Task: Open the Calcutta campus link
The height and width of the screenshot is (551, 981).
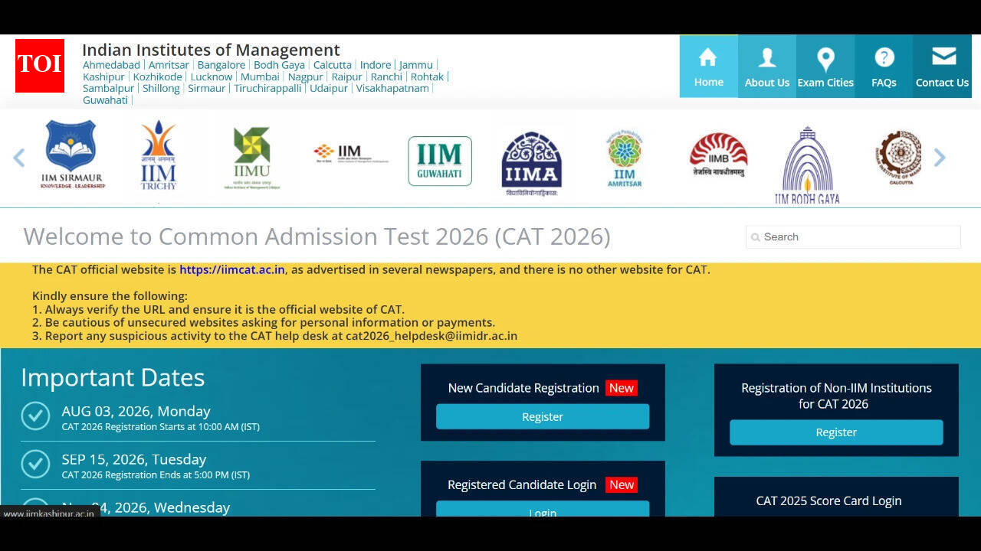Action: click(333, 65)
